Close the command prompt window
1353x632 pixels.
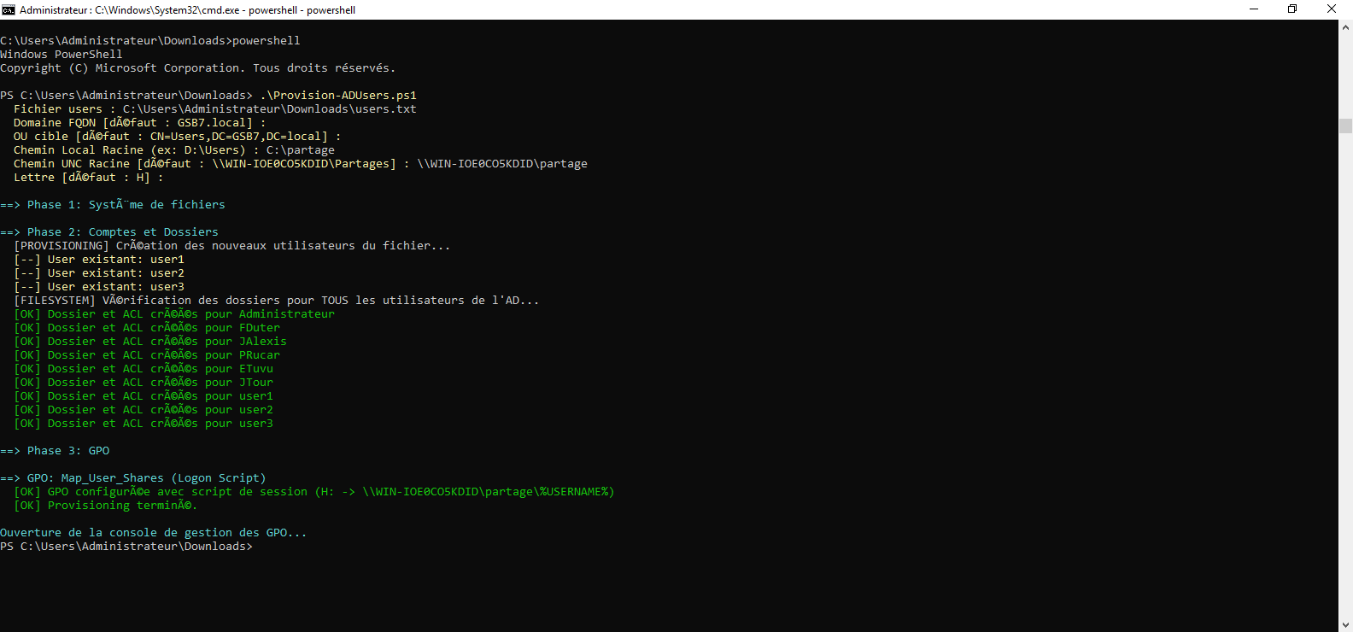click(1332, 9)
